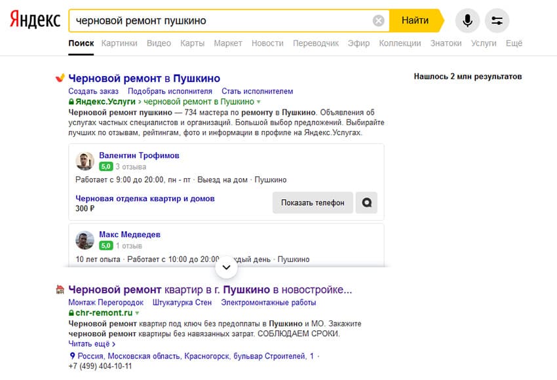Image resolution: width=557 pixels, height=380 pixels.
Task: Click the Найти search button
Action: tap(415, 20)
